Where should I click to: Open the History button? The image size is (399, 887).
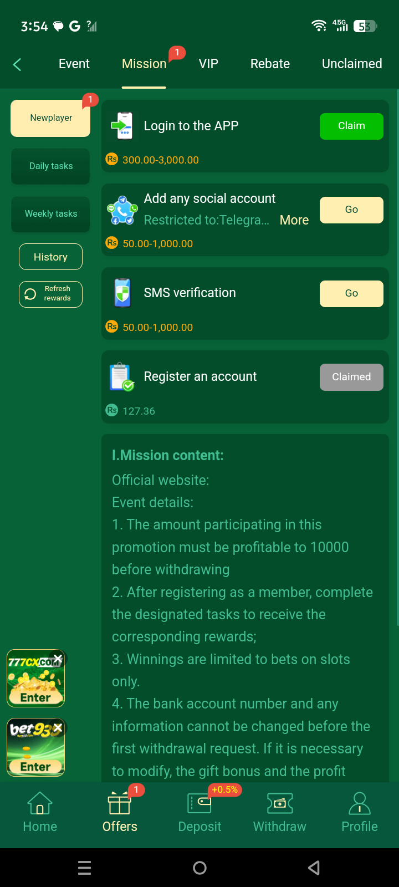[x=50, y=257]
